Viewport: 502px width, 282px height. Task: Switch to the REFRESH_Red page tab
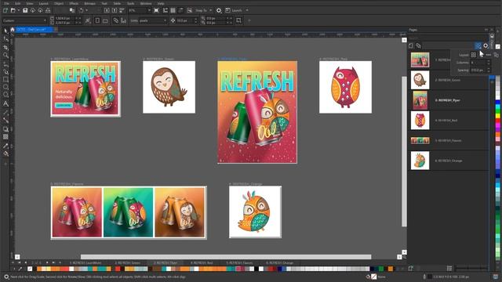[x=202, y=262]
